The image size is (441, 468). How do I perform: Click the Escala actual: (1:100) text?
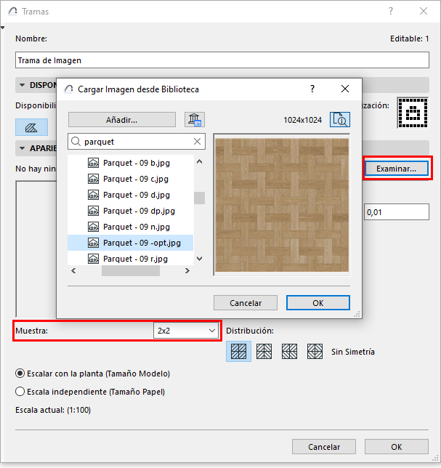(x=53, y=410)
